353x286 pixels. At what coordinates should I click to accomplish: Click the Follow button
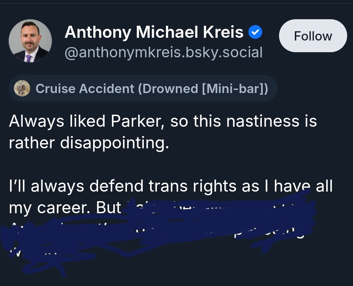coord(313,36)
